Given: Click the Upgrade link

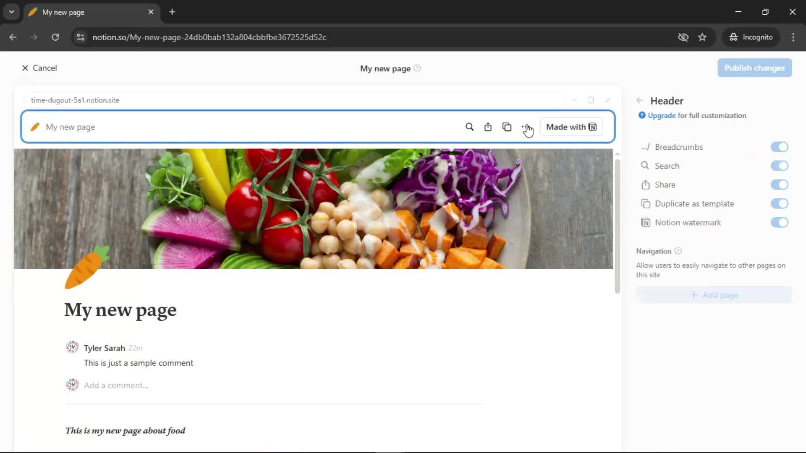Looking at the screenshot, I should [x=662, y=115].
